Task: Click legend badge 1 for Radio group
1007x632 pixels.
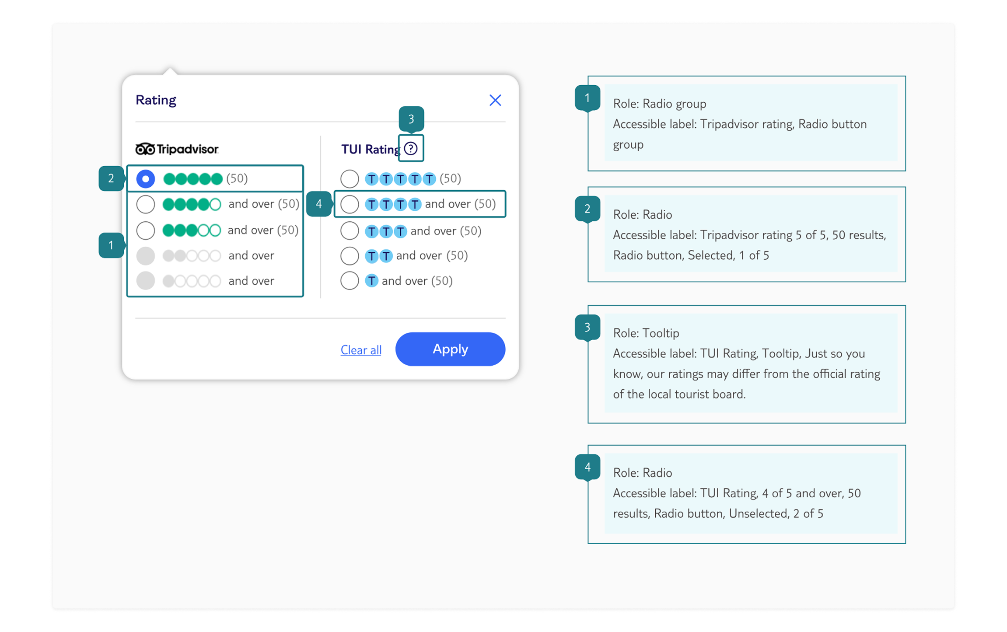Action: (x=587, y=98)
